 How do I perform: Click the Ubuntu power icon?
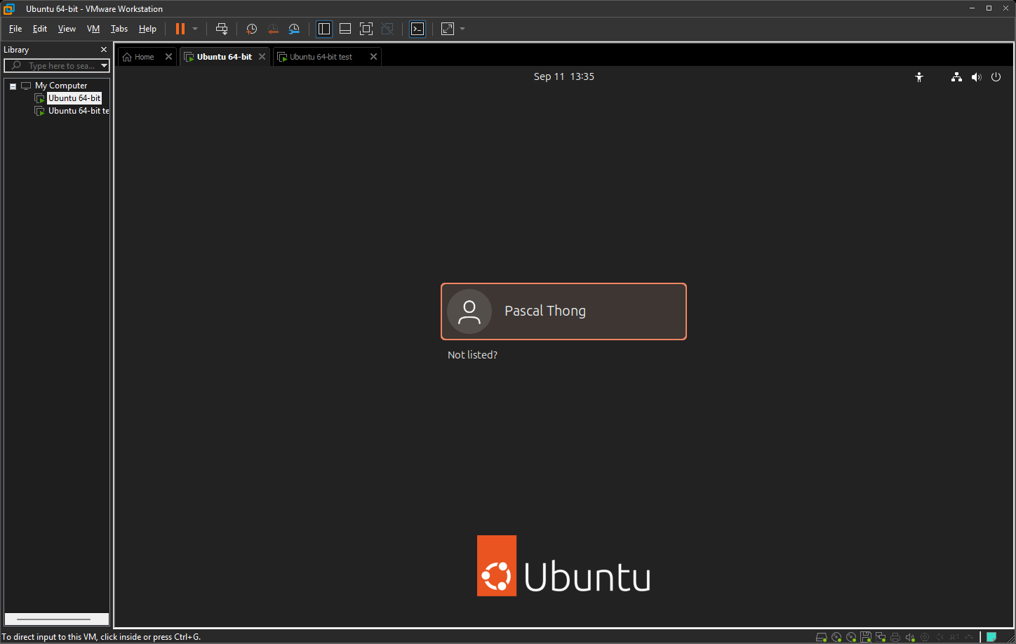click(x=996, y=77)
